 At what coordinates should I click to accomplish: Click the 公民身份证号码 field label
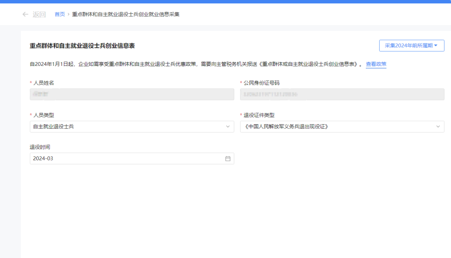tap(261, 83)
